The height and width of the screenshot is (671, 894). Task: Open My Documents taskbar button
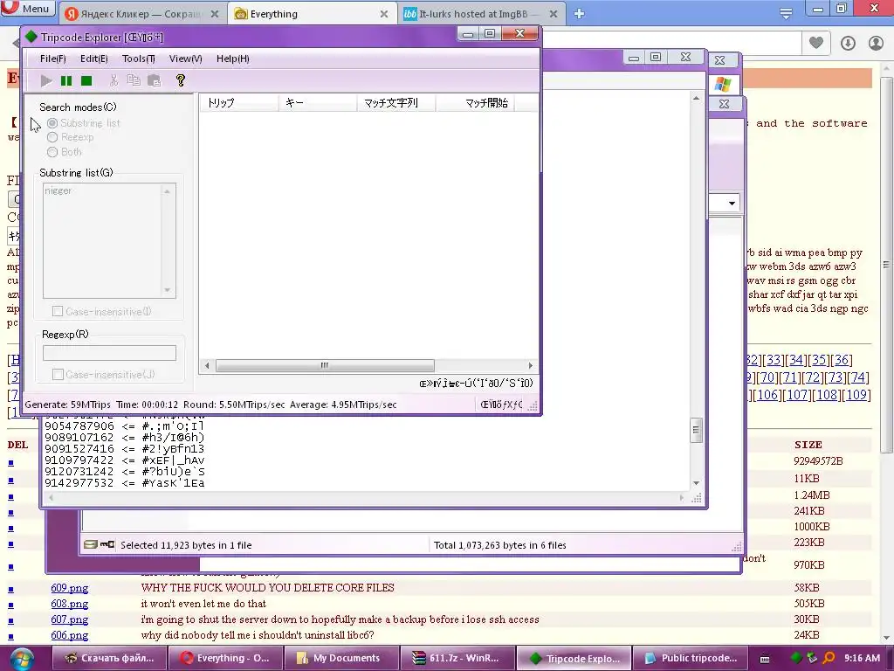340,658
